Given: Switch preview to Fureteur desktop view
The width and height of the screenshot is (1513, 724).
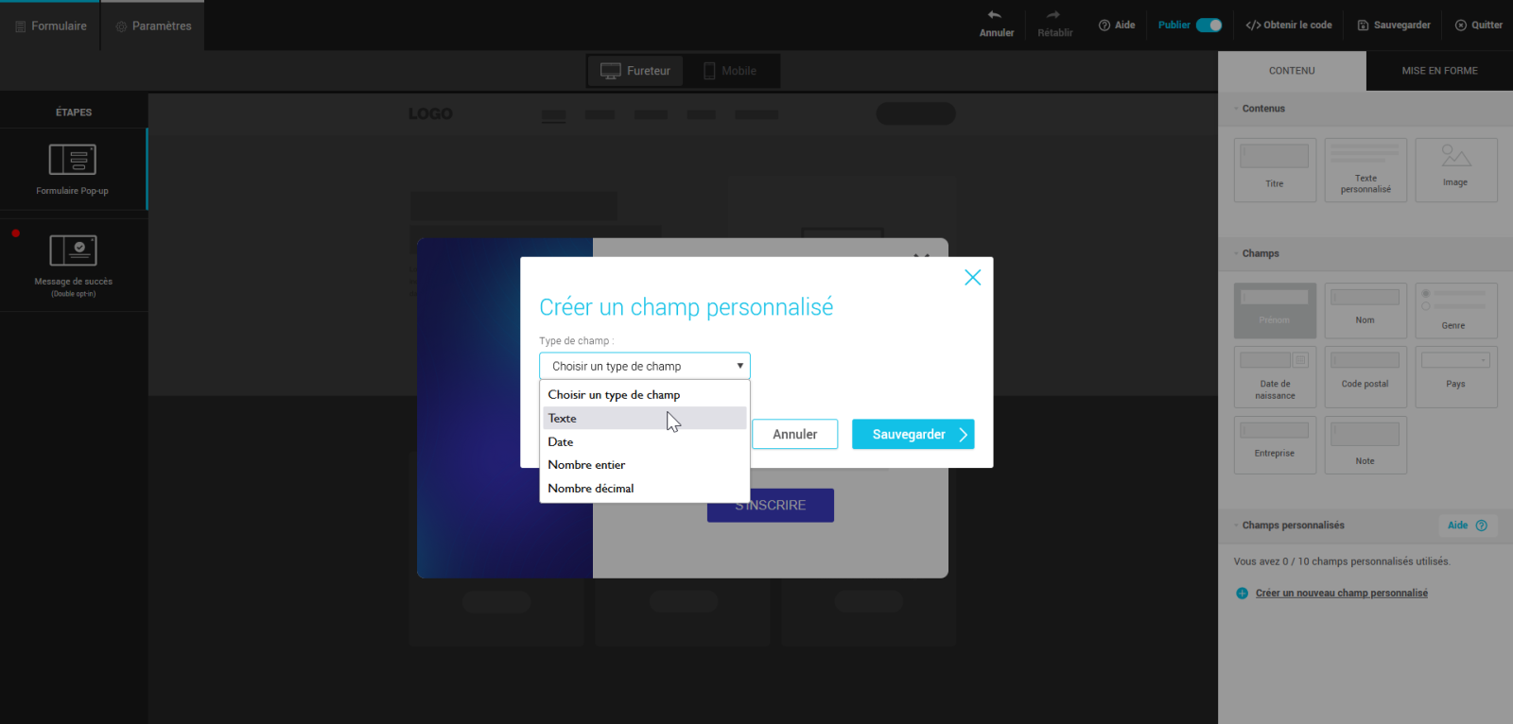Looking at the screenshot, I should coord(635,71).
